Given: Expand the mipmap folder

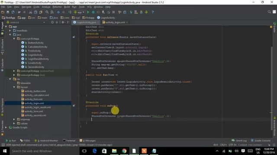Looking at the screenshot, I should (x=14, y=119).
